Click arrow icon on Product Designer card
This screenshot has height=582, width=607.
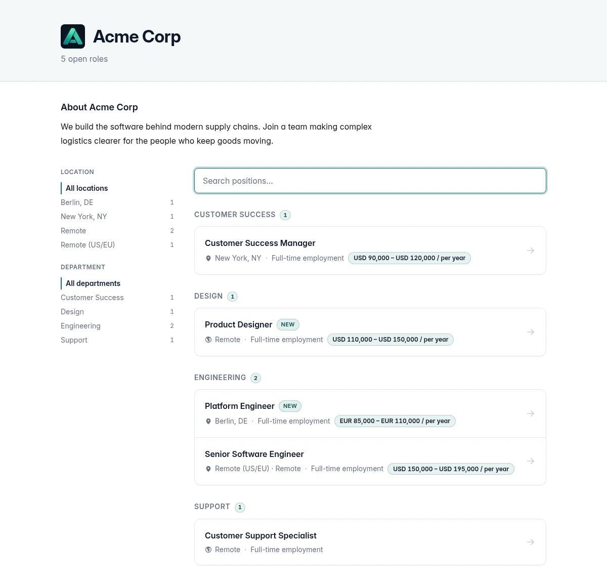pos(531,332)
